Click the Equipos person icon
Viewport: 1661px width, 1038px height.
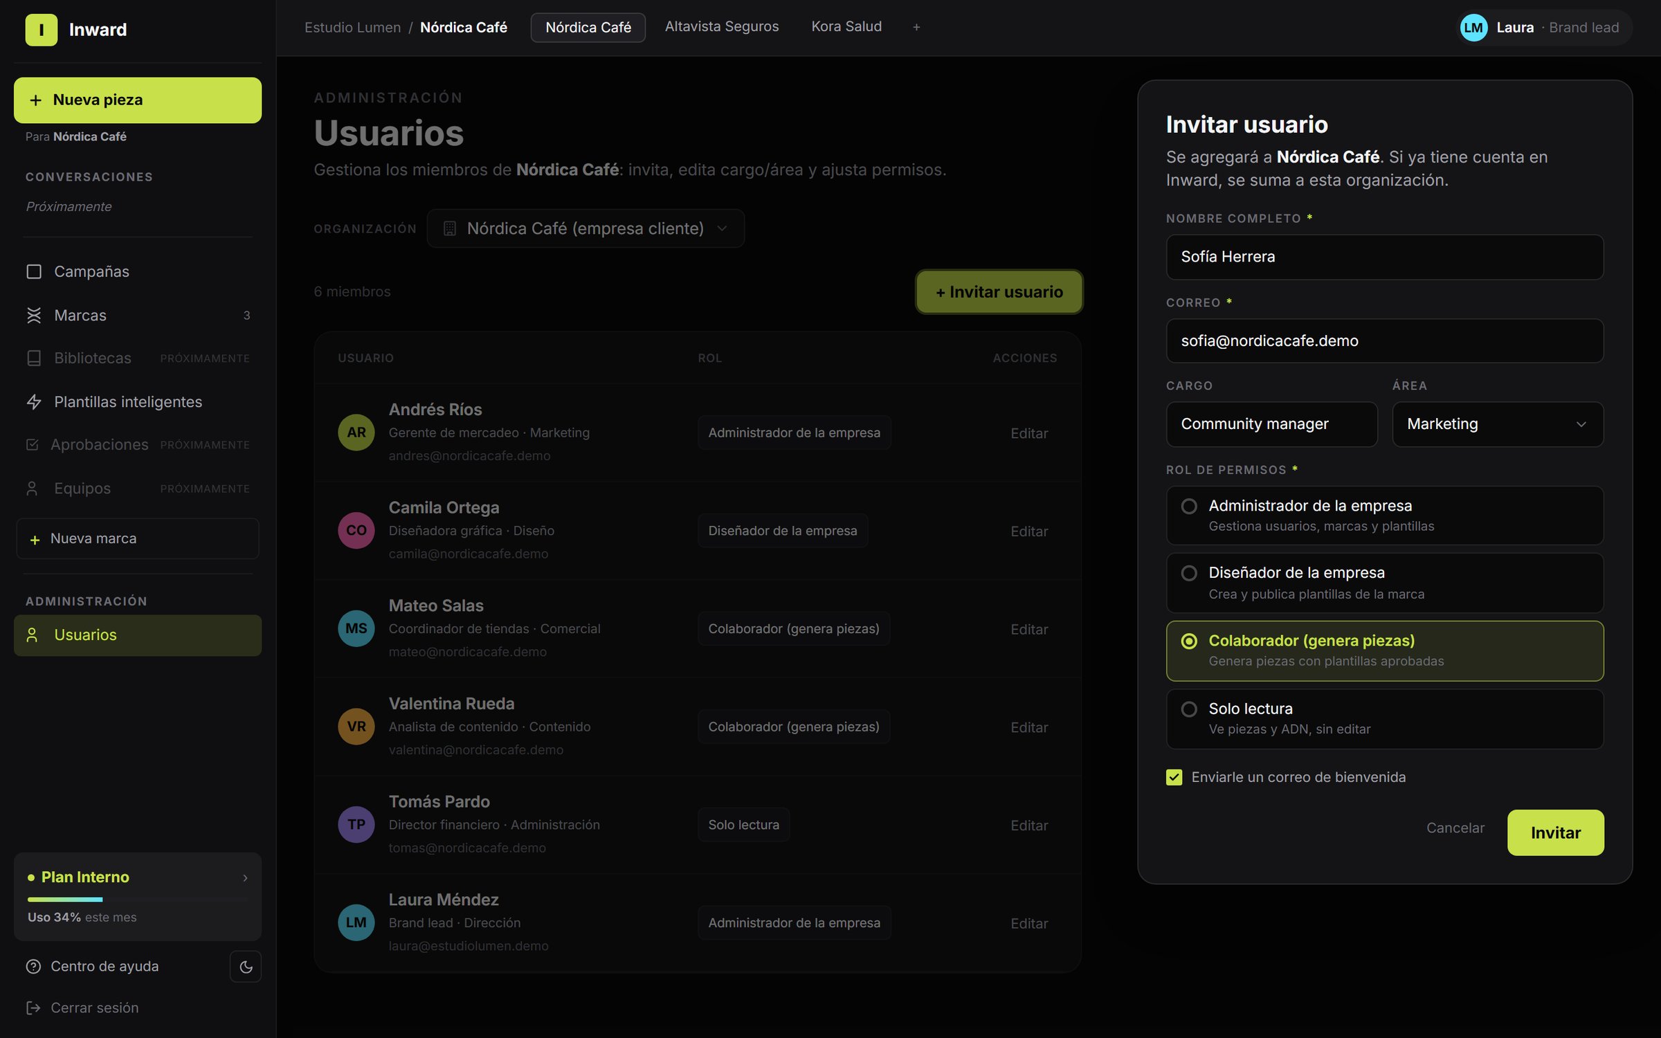[x=32, y=488]
